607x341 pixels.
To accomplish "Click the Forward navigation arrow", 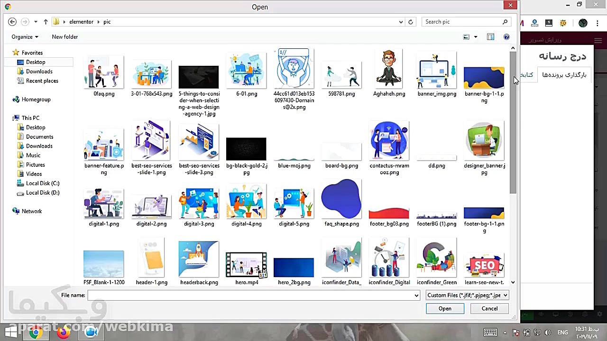I will point(25,22).
